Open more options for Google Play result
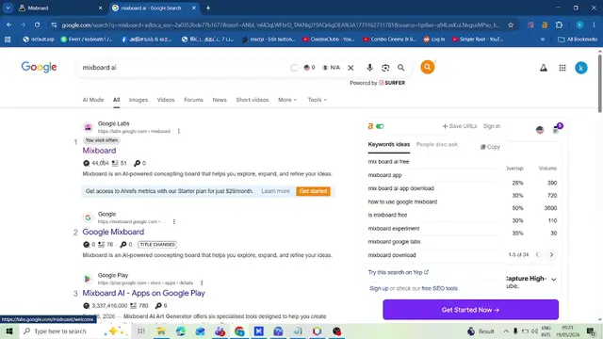 202,282
